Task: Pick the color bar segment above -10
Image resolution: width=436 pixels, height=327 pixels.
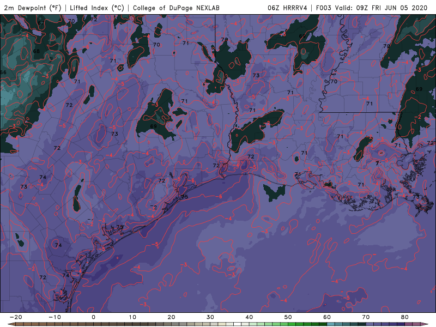Action: coord(58,324)
